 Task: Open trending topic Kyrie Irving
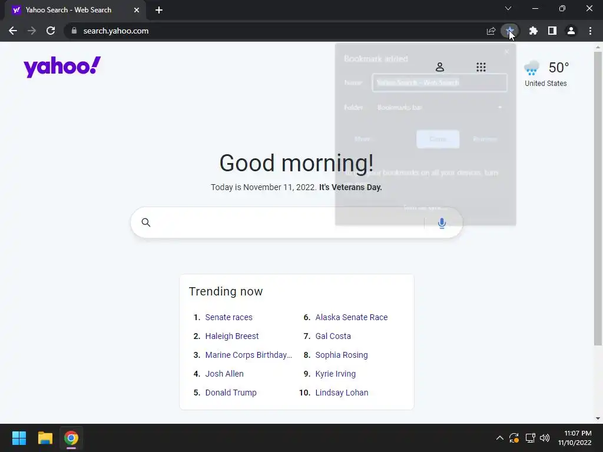coord(335,374)
